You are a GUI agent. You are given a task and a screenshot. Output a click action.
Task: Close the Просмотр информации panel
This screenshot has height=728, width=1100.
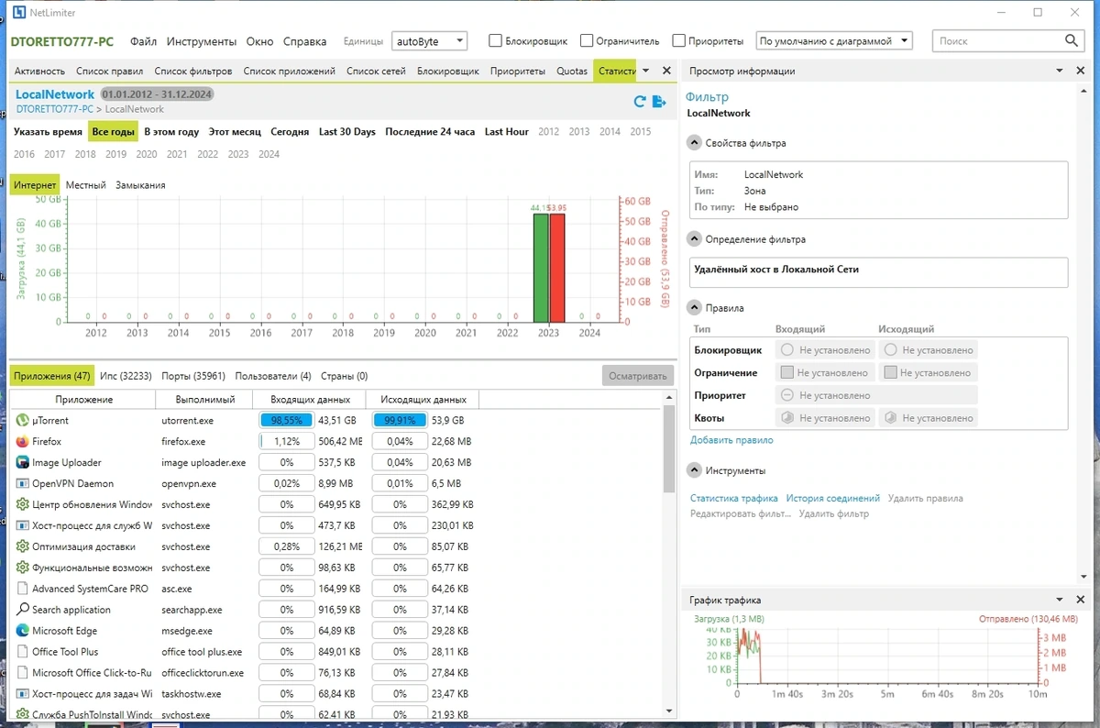coord(1082,71)
